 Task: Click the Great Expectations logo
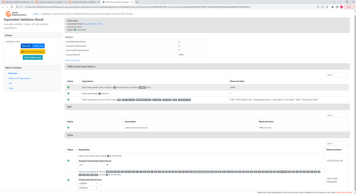click(x=16, y=14)
